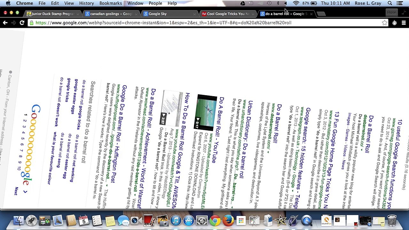This screenshot has height=230, width=409.
Task: Open Messages speech bubble in Dock
Action: click(x=123, y=220)
